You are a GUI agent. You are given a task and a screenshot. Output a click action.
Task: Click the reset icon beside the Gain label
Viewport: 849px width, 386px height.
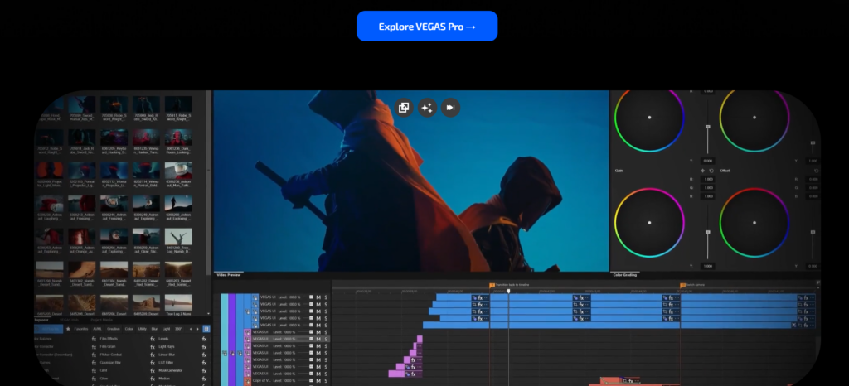pos(711,171)
